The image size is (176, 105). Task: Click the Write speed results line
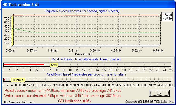click(x=63, y=96)
